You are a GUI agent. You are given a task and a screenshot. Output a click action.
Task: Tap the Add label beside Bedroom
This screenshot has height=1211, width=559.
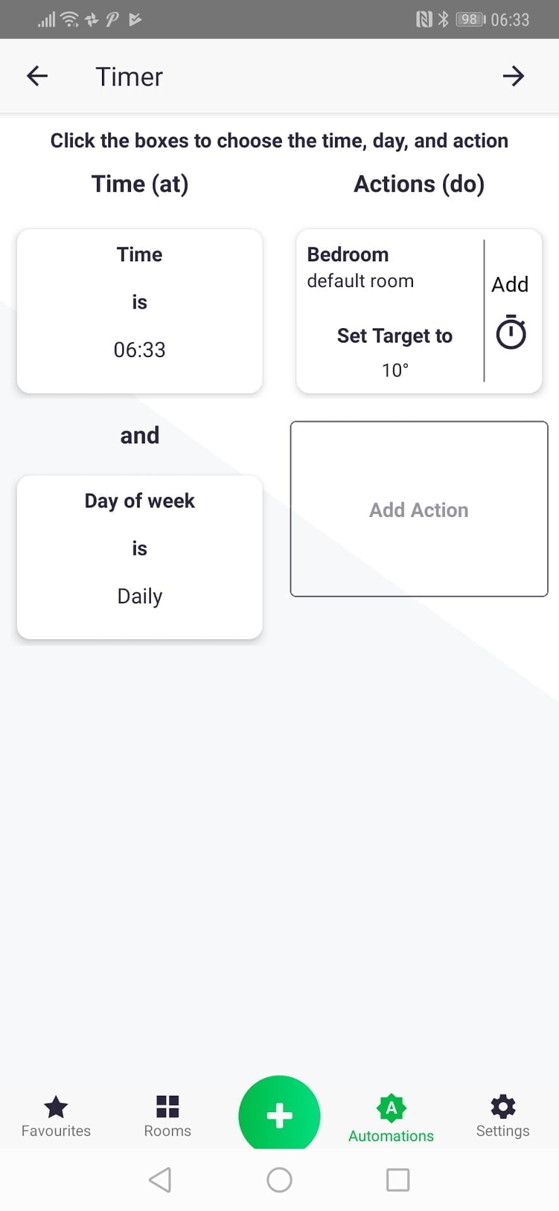click(x=510, y=284)
